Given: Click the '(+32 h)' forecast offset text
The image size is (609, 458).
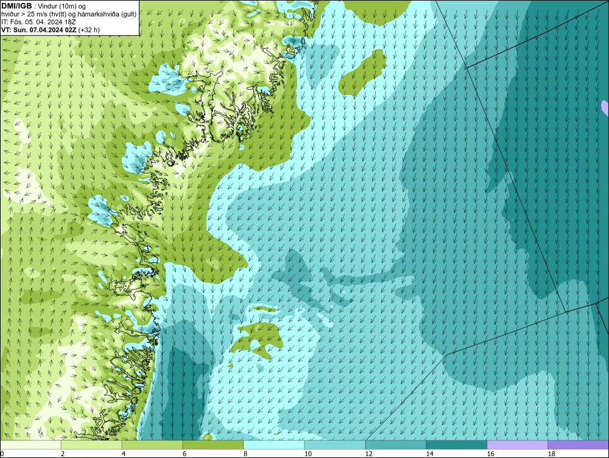Looking at the screenshot, I should (x=89, y=30).
